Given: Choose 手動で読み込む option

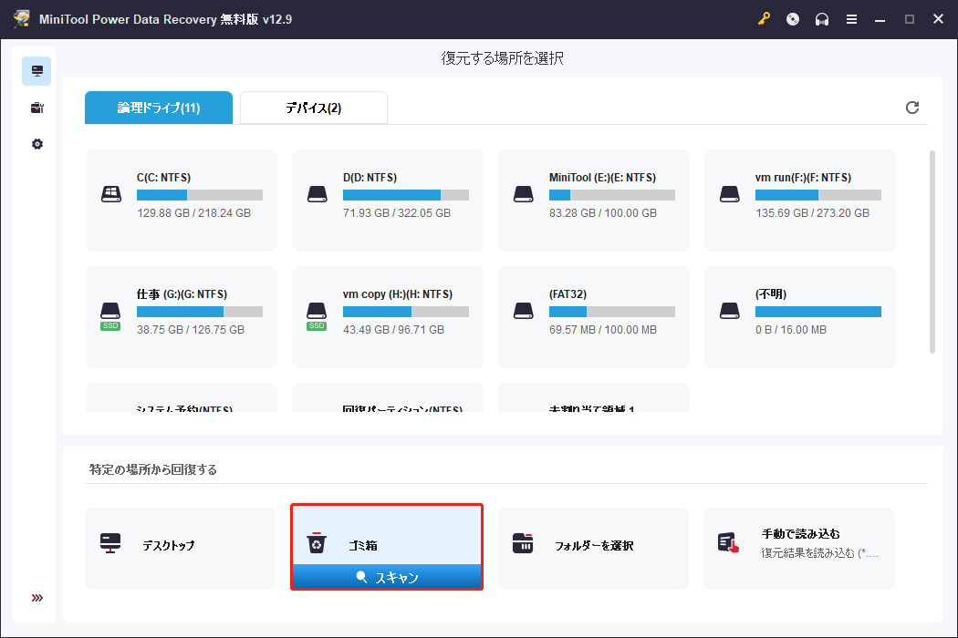Looking at the screenshot, I should [799, 549].
